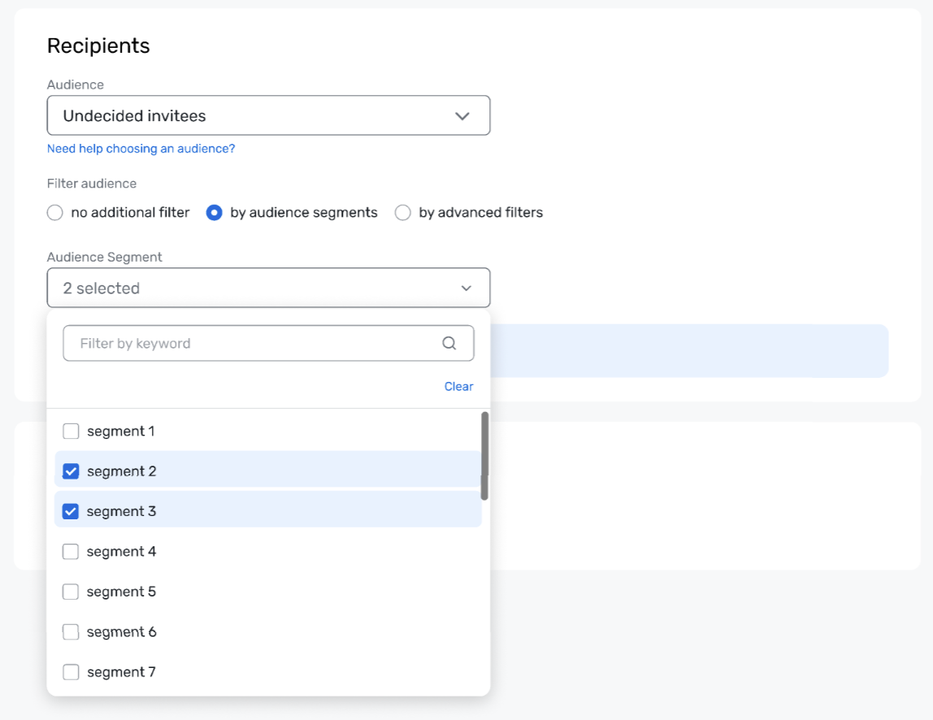The height and width of the screenshot is (720, 933).
Task: Click the Audience dropdown chevron arrow
Action: (x=462, y=116)
